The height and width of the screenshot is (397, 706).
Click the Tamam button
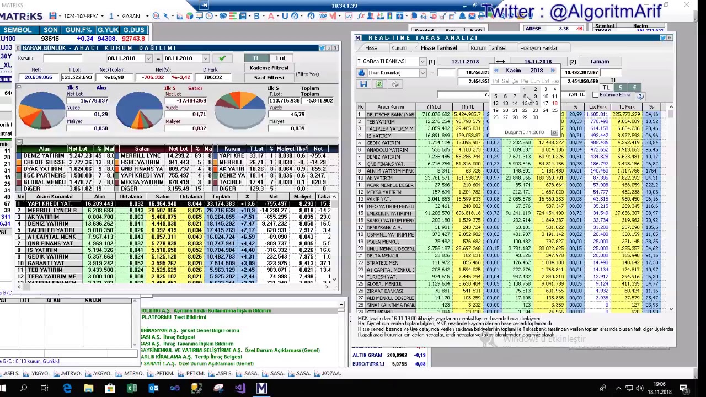(600, 62)
